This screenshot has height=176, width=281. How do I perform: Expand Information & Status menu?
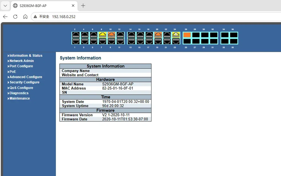click(x=25, y=56)
